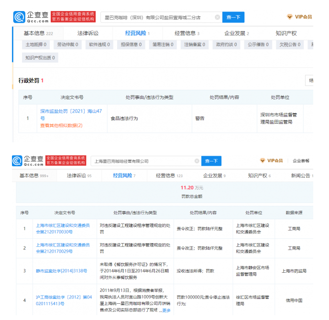329x320 pixels.
Task: Open the 静市监案处字[2014]3138号 document link
Action: pyautogui.click(x=62, y=271)
